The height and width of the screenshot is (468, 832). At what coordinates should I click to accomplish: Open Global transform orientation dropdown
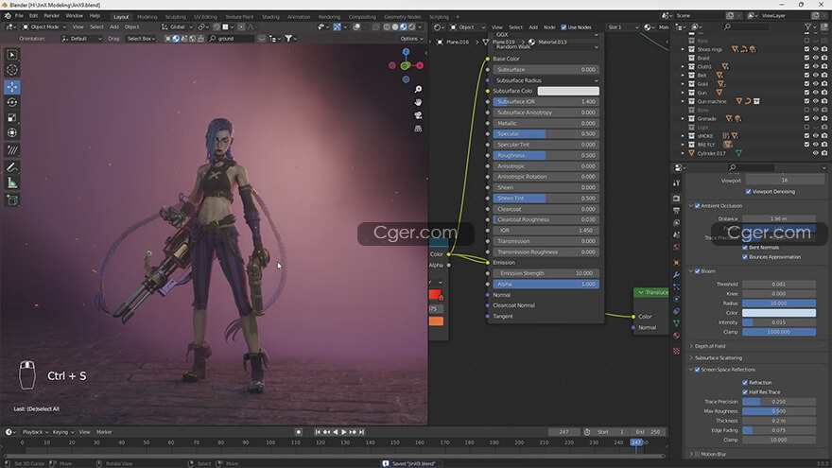(178, 27)
